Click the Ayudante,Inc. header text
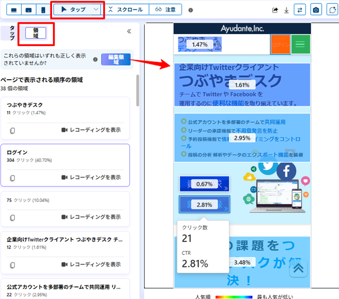 pos(242,29)
